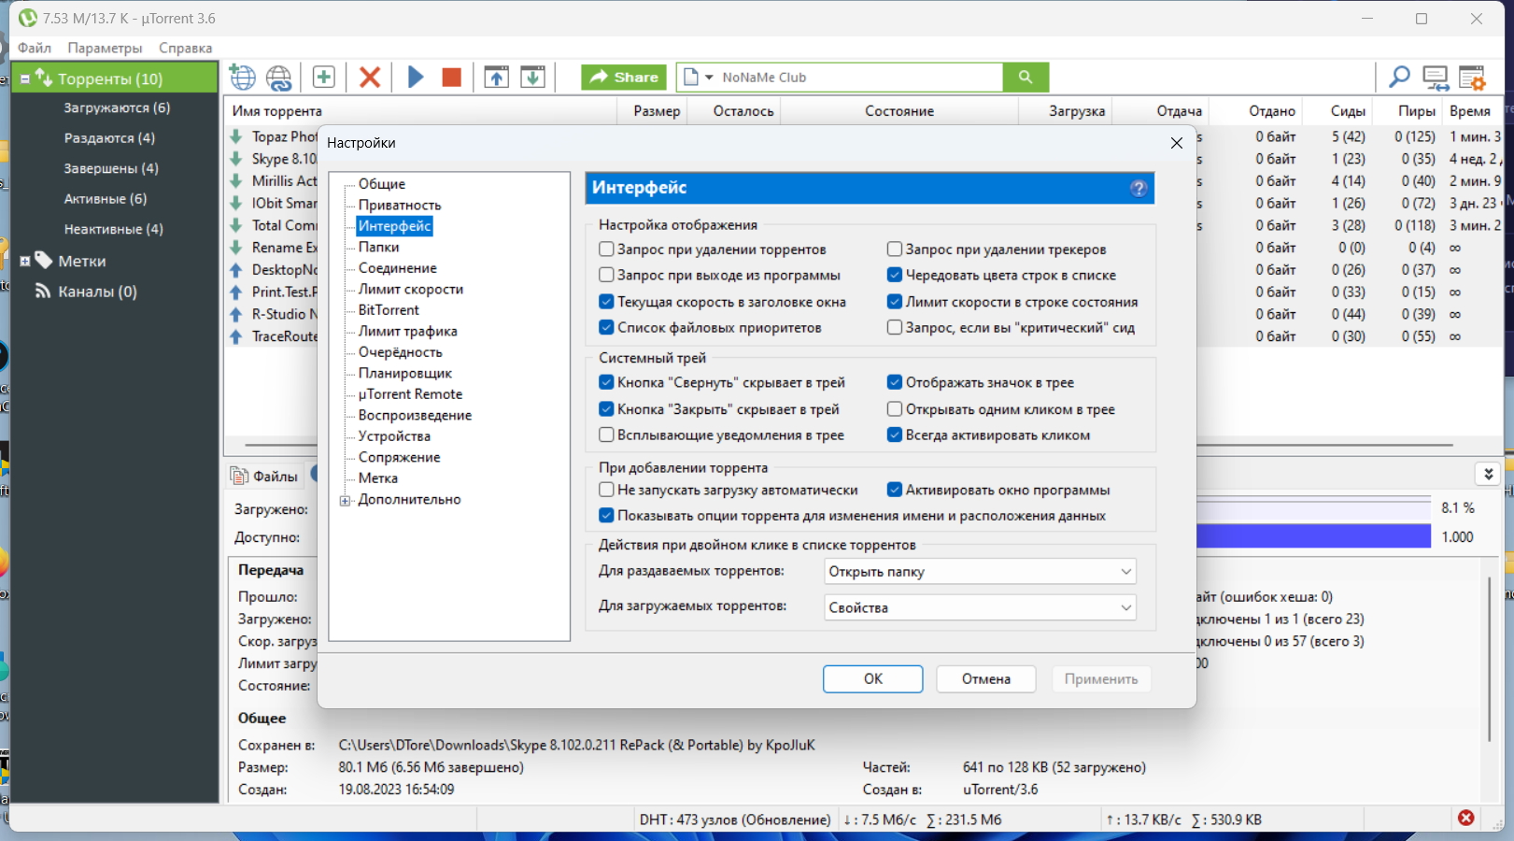The width and height of the screenshot is (1514, 841).
Task: Click the upload arrow icon beside TraceRoute torrent
Action: coord(236,336)
